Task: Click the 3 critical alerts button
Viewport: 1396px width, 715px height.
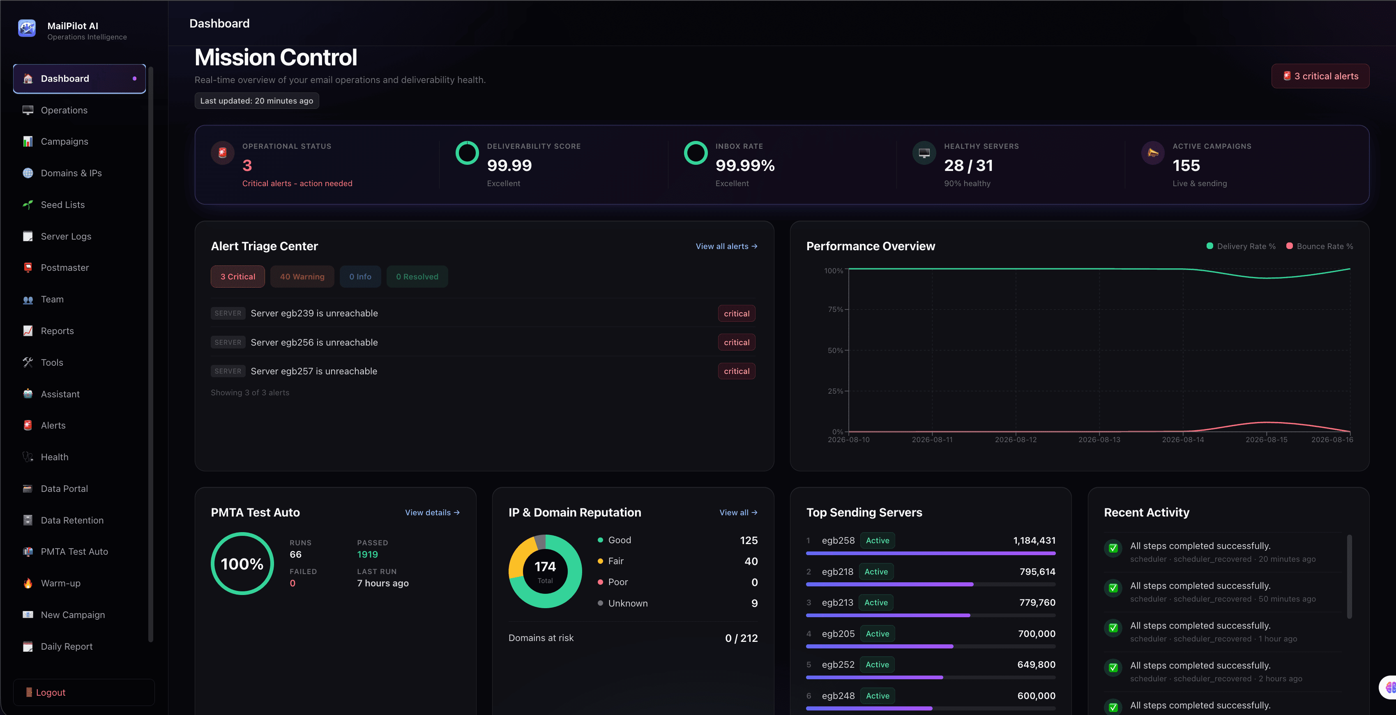Action: (1321, 76)
